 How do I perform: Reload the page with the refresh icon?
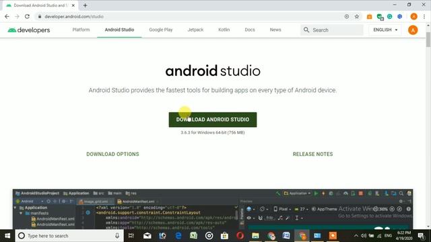click(27, 16)
